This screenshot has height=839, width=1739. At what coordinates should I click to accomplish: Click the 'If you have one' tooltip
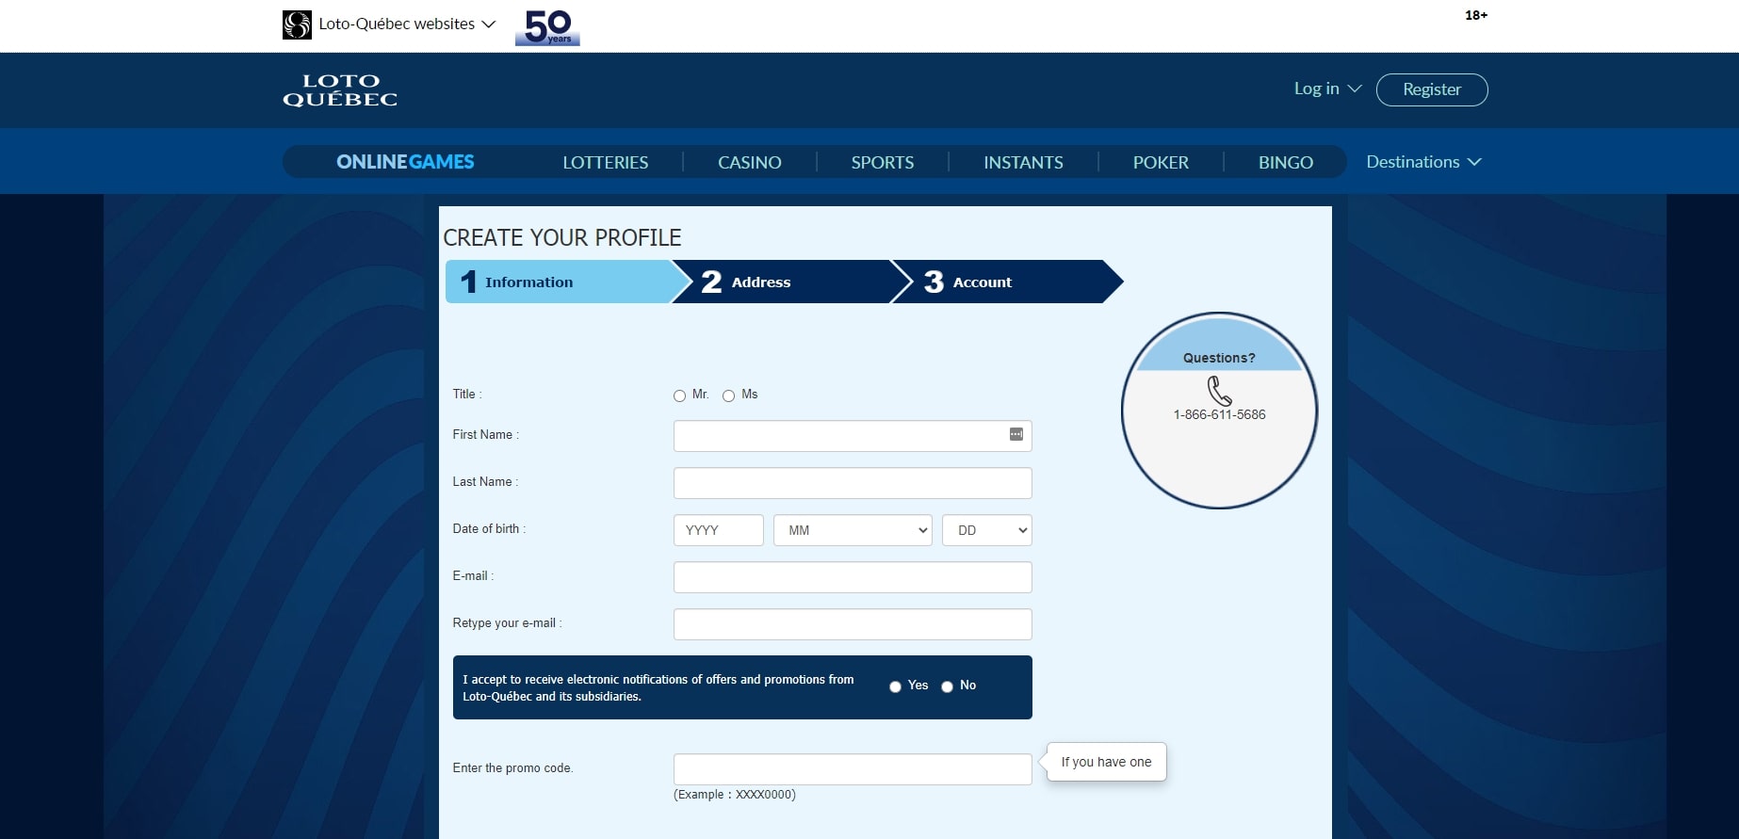click(x=1106, y=762)
